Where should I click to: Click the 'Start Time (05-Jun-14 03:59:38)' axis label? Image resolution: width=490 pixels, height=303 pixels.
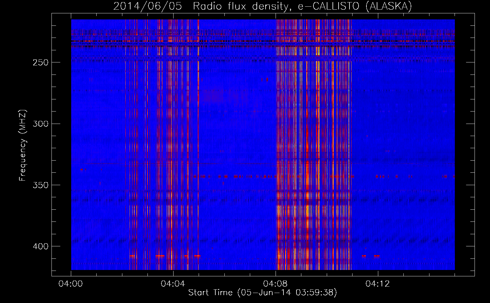click(263, 293)
